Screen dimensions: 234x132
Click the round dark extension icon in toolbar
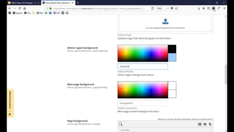click(x=214, y=8)
